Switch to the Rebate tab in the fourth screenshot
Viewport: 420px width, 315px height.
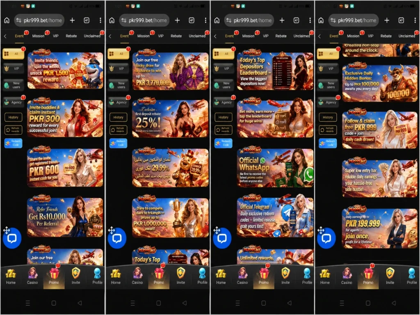point(386,36)
